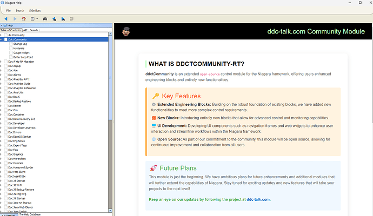Click the bearded avatar logo in header
This screenshot has height=216, width=373.
click(x=126, y=31)
